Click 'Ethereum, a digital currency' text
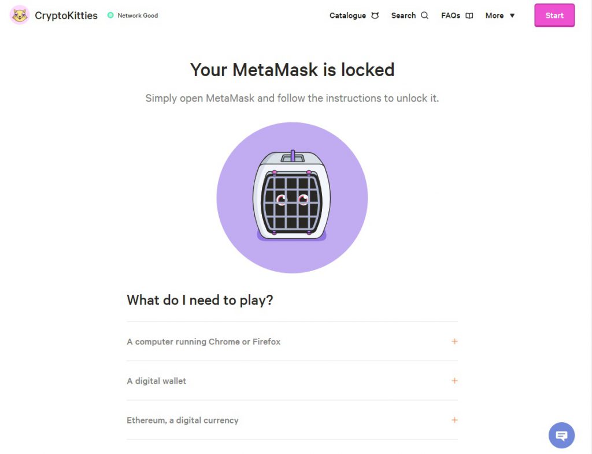This screenshot has height=454, width=592. [x=183, y=420]
